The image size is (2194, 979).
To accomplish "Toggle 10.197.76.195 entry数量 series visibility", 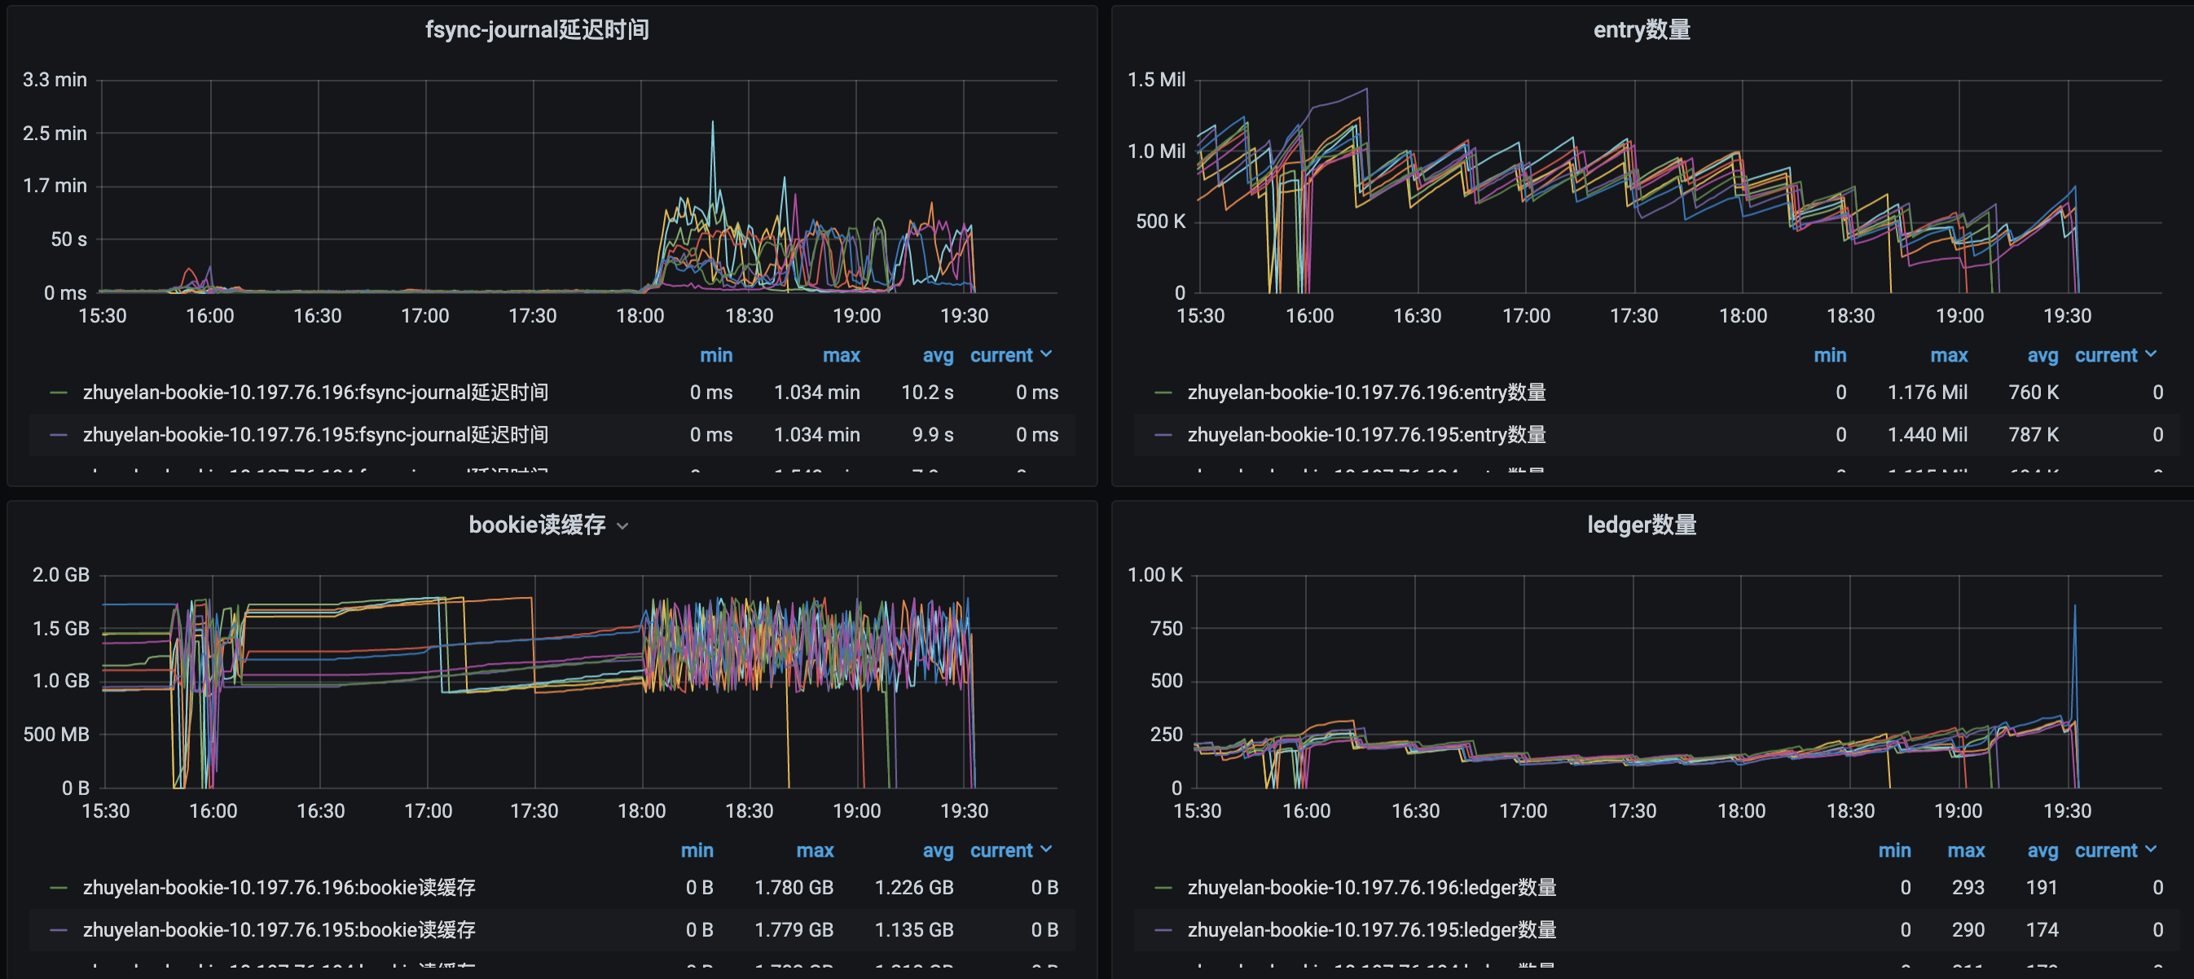I will 1366,435.
